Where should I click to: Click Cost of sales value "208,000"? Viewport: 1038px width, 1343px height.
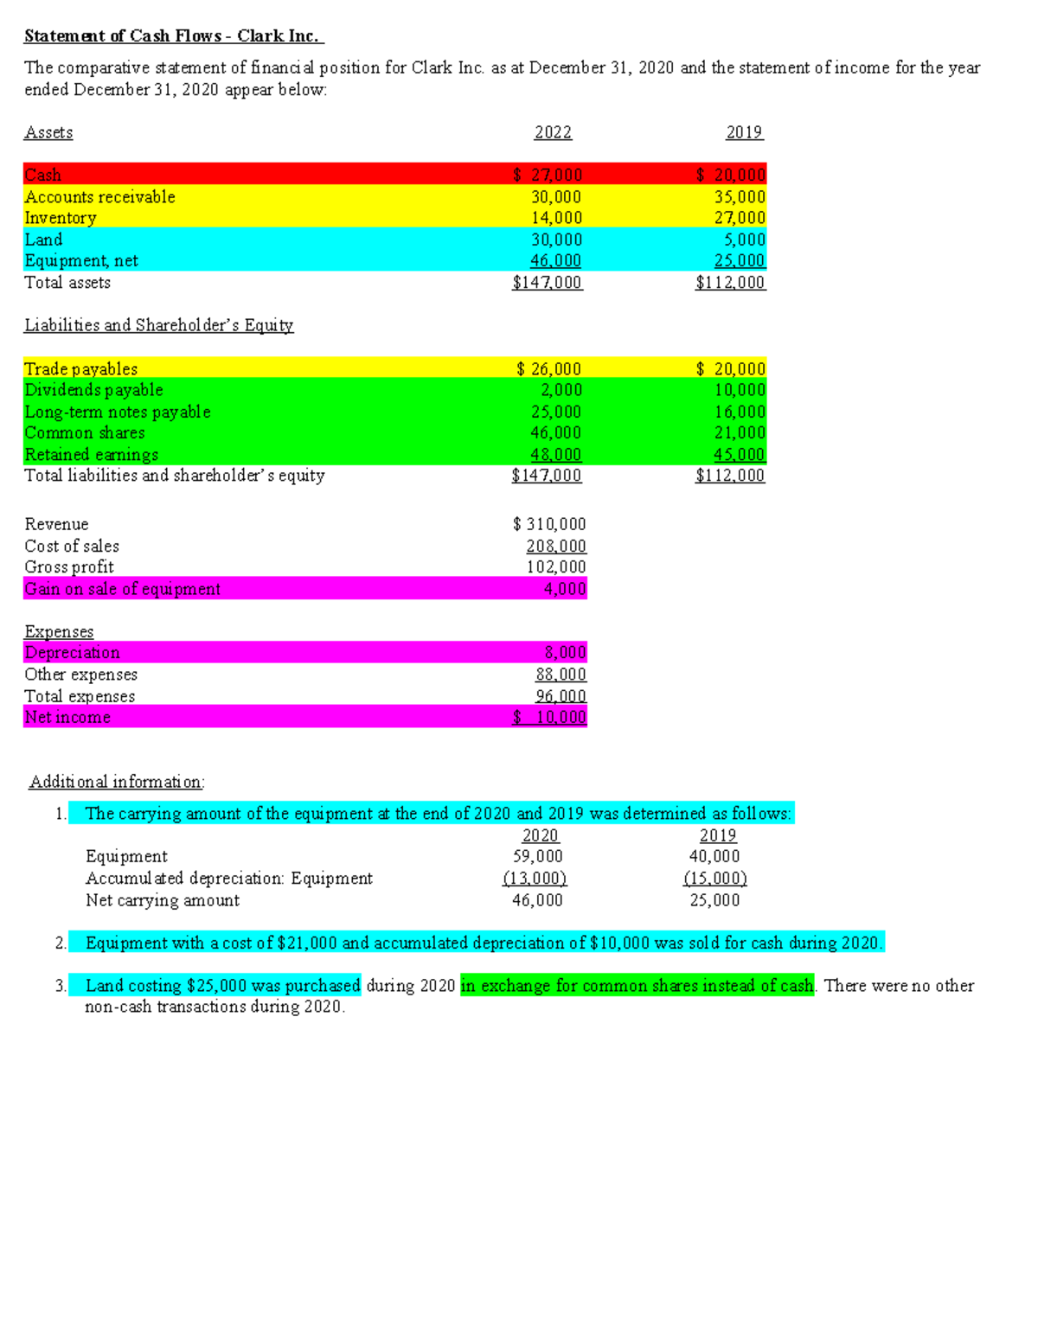tap(556, 546)
